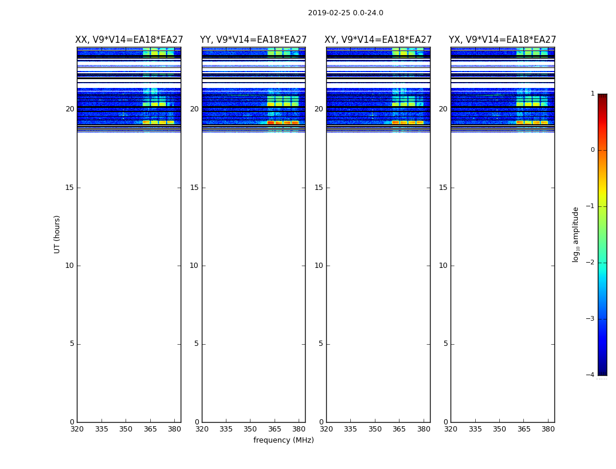This screenshot has width=616, height=469.
Task: Select the XX panel title
Action: (x=128, y=40)
